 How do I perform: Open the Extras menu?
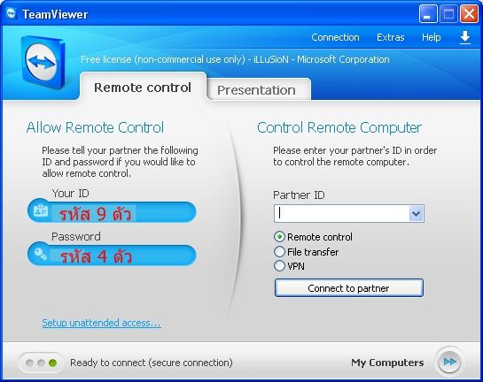390,37
